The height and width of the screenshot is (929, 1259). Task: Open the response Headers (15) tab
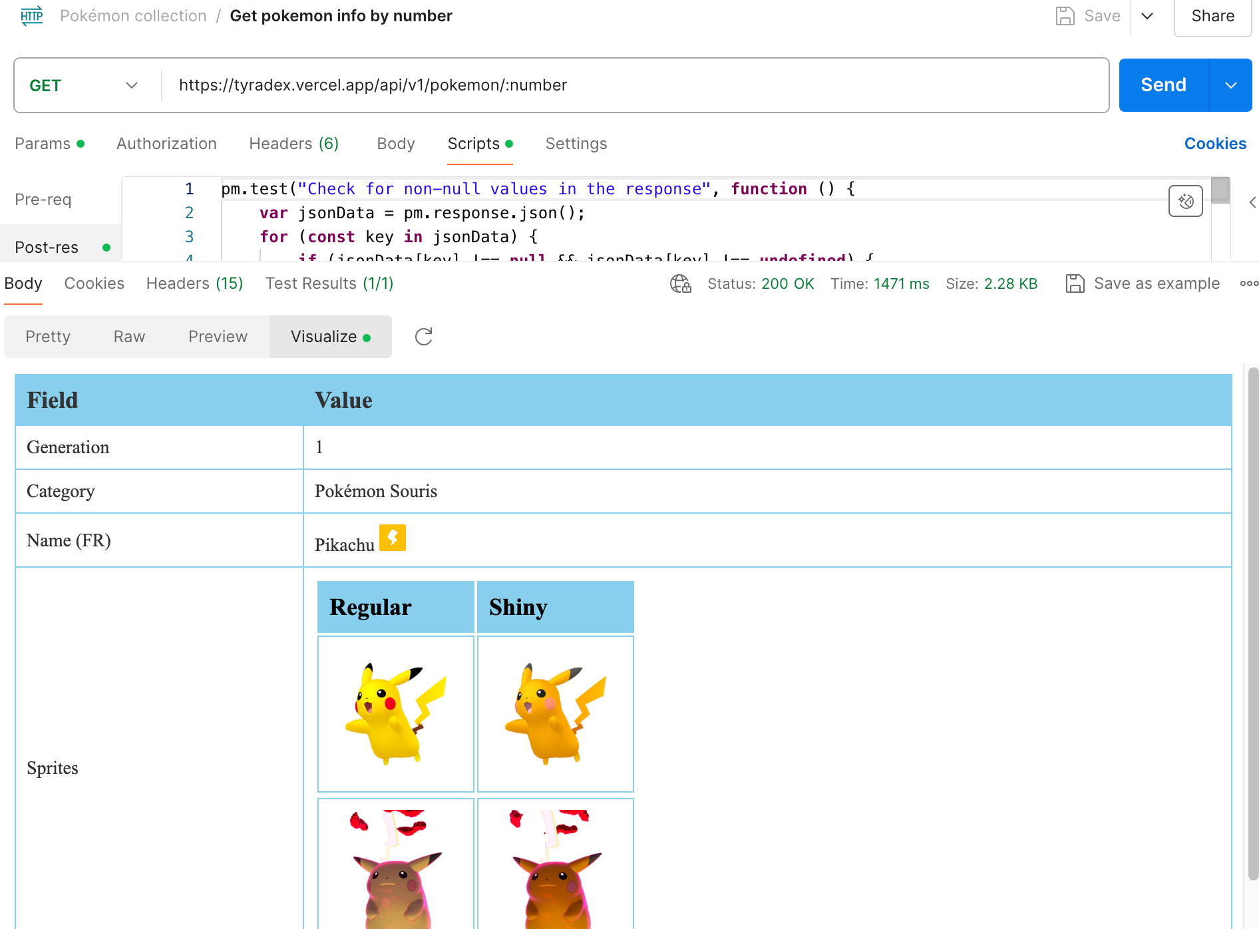pos(194,283)
